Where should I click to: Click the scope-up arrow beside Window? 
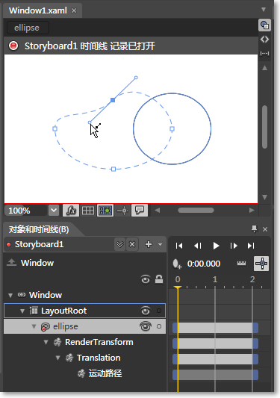[x=11, y=262]
